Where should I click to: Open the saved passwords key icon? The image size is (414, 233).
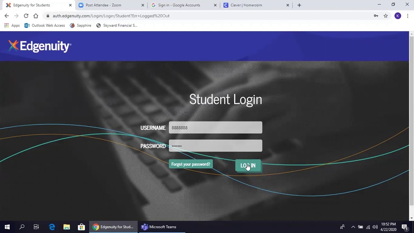click(376, 16)
